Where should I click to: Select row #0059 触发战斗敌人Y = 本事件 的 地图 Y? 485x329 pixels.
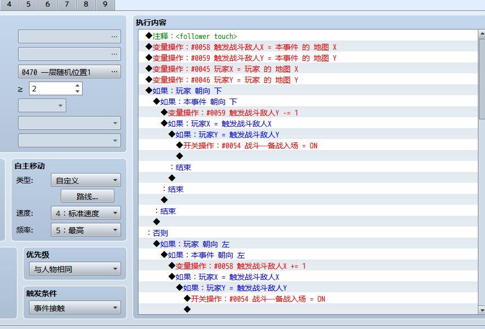coord(308,58)
